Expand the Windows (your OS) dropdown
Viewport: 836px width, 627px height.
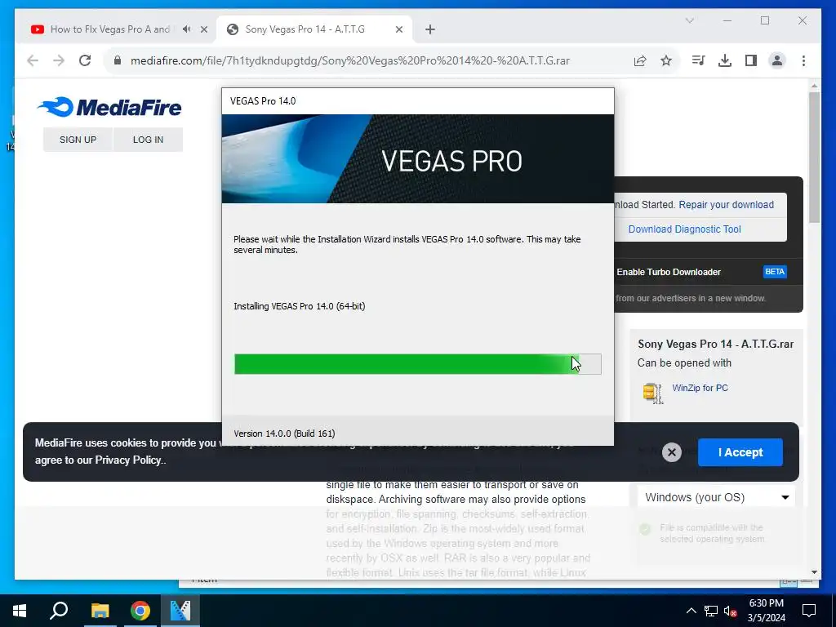pos(716,497)
